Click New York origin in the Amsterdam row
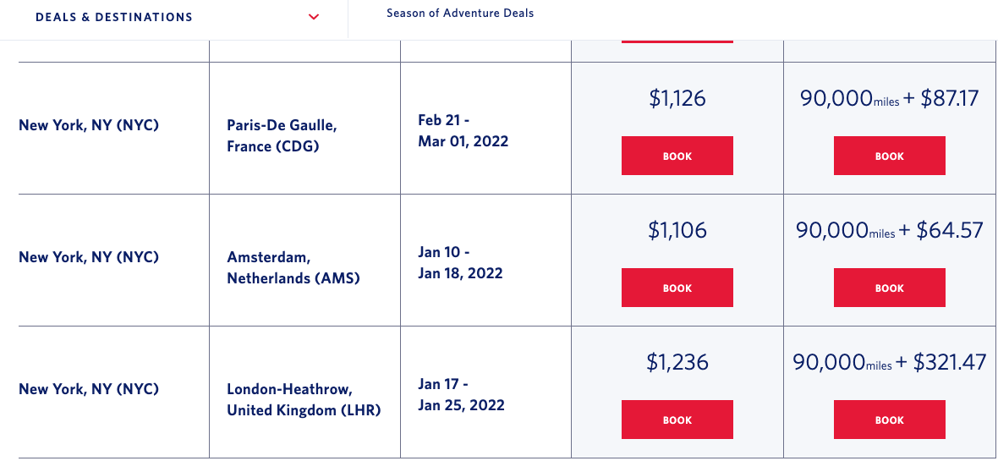This screenshot has height=461, width=998. tap(89, 257)
